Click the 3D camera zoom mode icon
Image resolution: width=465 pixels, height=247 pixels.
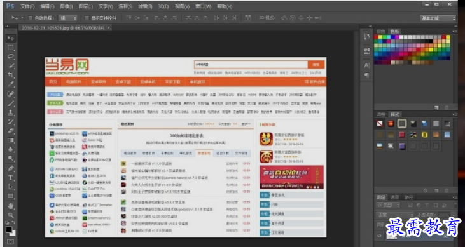coord(318,18)
